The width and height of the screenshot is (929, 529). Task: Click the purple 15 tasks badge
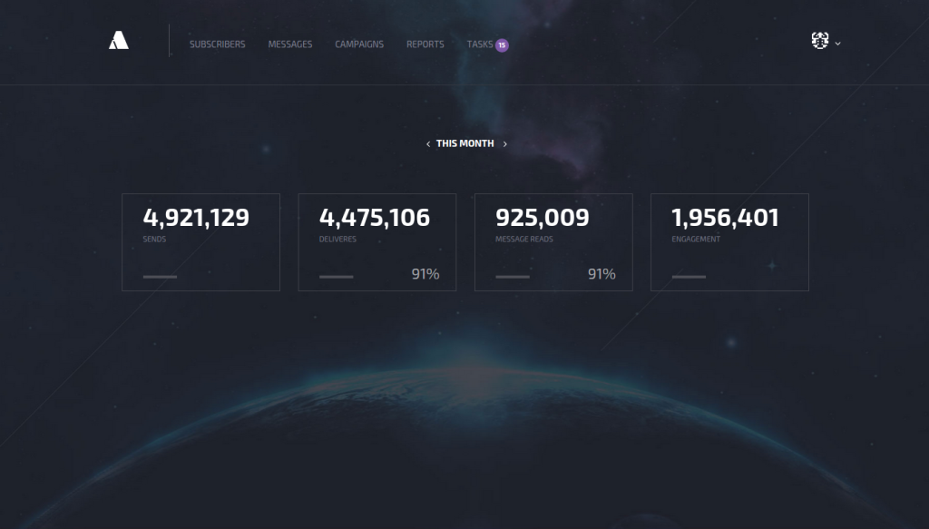(x=502, y=44)
